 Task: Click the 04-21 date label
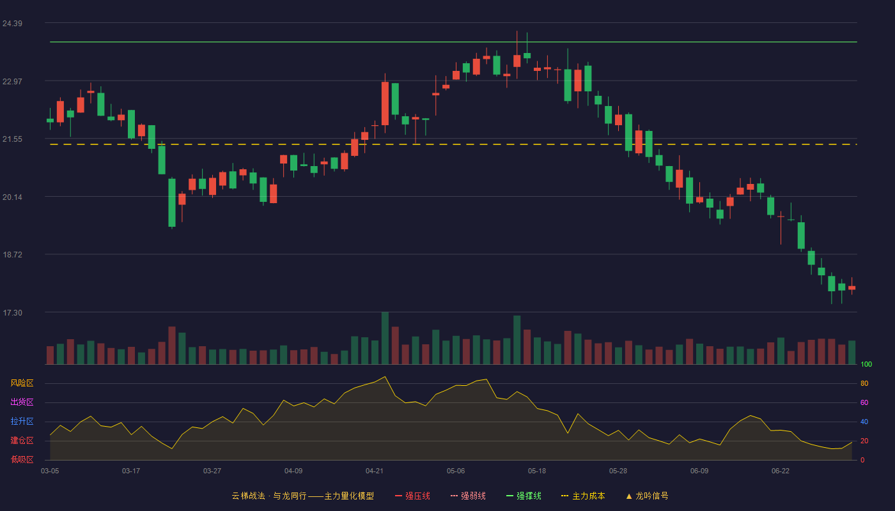click(x=375, y=471)
